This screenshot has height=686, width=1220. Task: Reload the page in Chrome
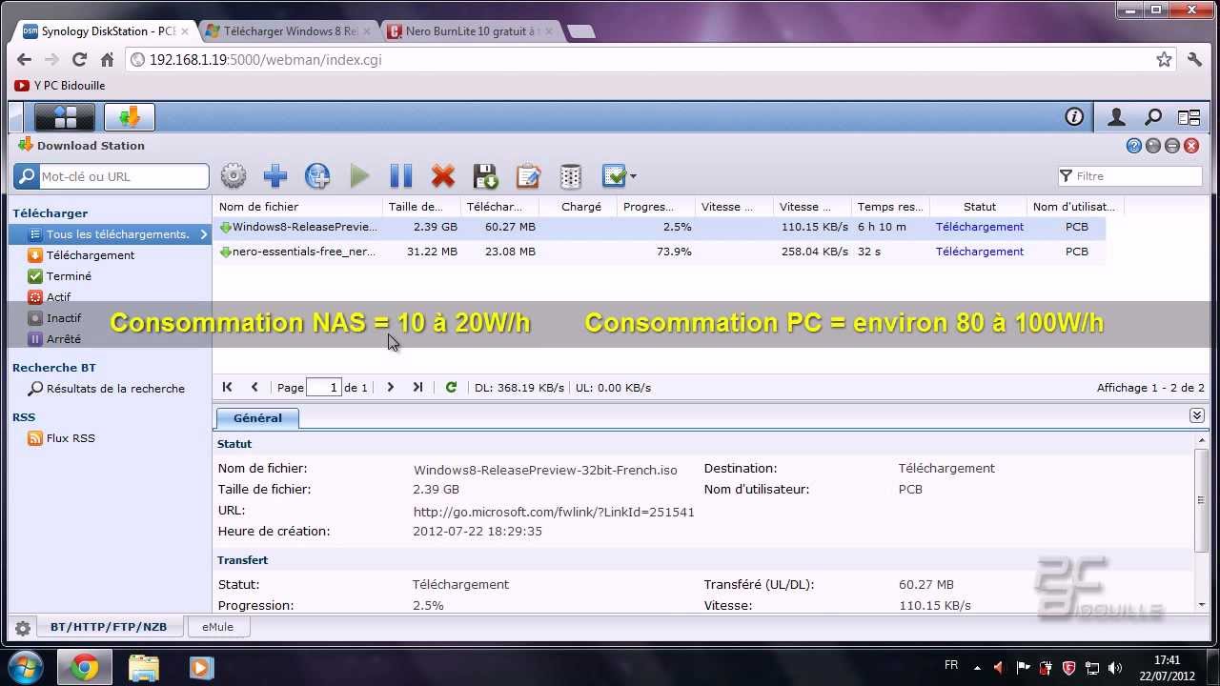click(79, 59)
